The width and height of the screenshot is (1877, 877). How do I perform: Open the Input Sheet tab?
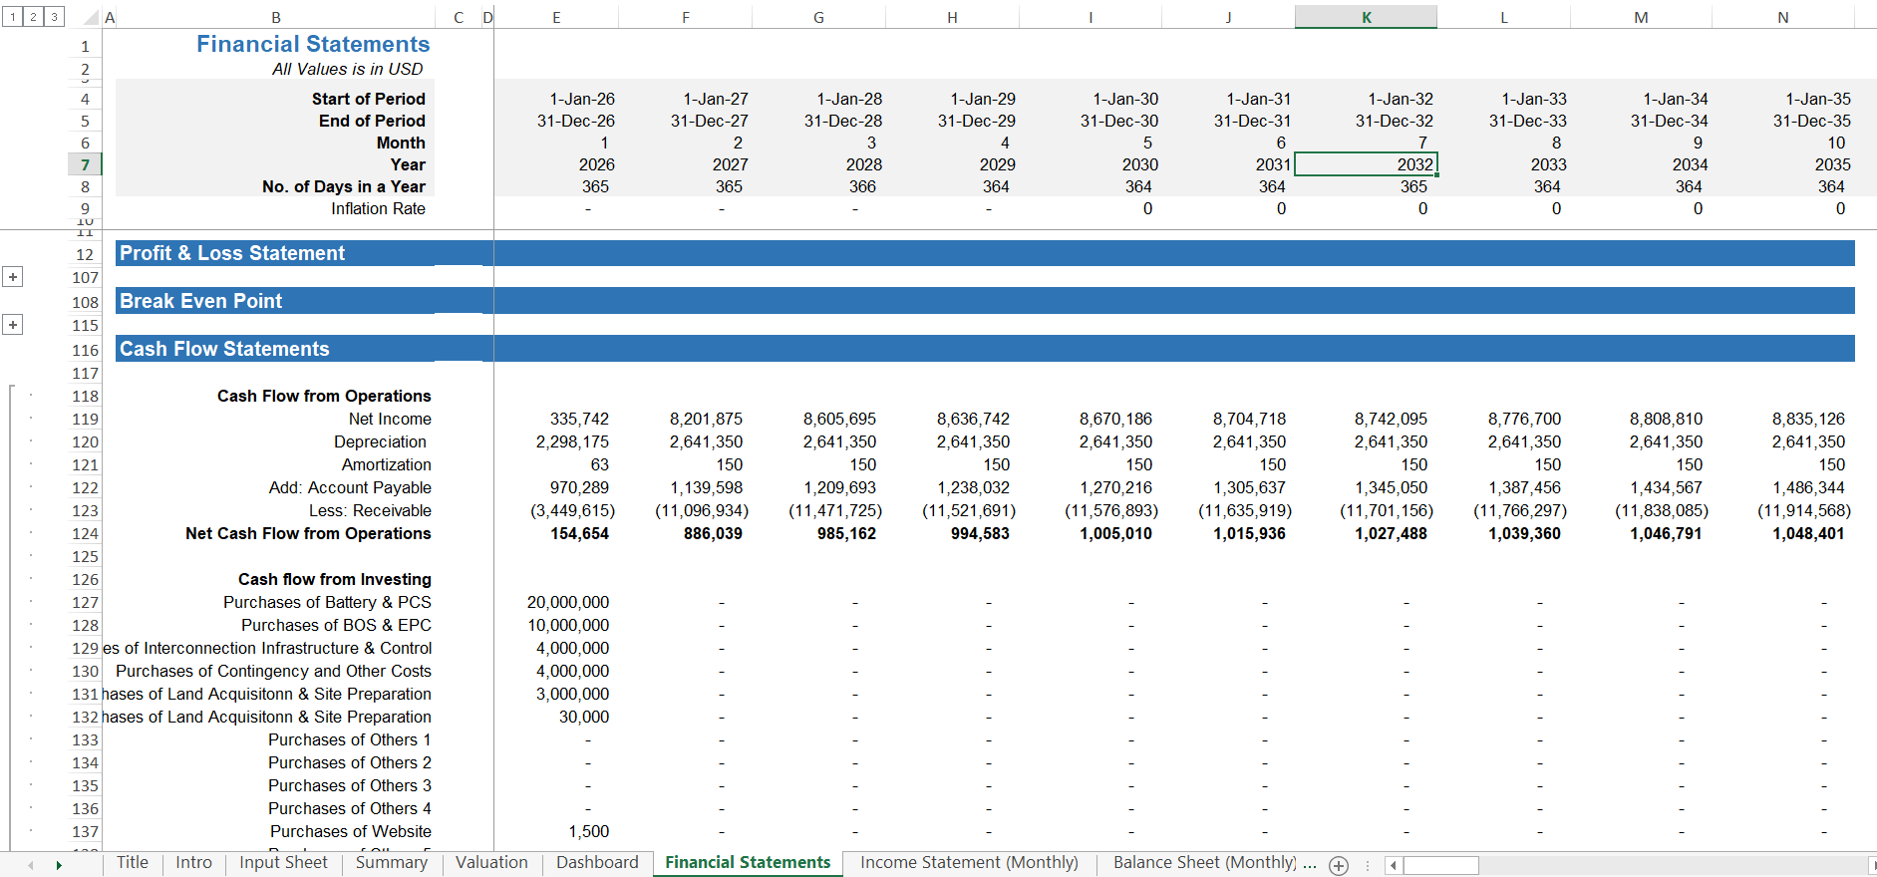[283, 863]
